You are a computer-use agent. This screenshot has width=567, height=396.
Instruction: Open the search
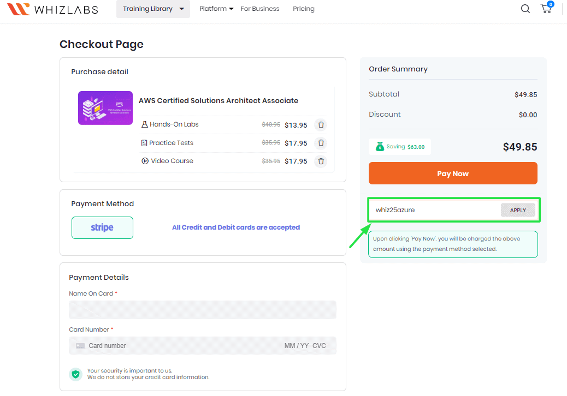click(525, 9)
